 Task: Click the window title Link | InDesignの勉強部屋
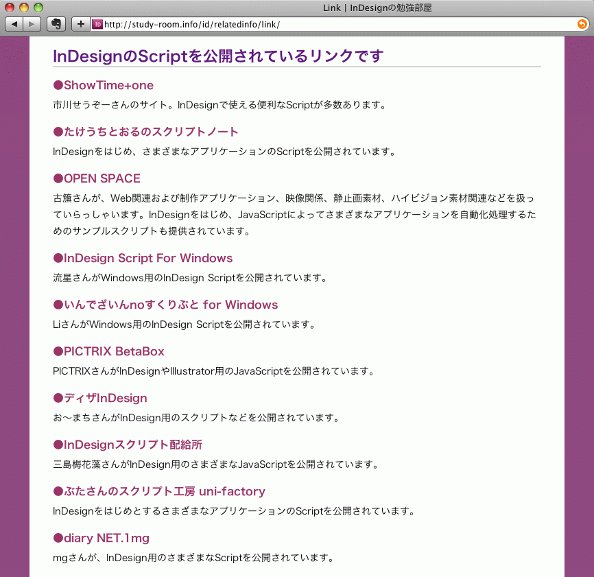click(x=377, y=8)
